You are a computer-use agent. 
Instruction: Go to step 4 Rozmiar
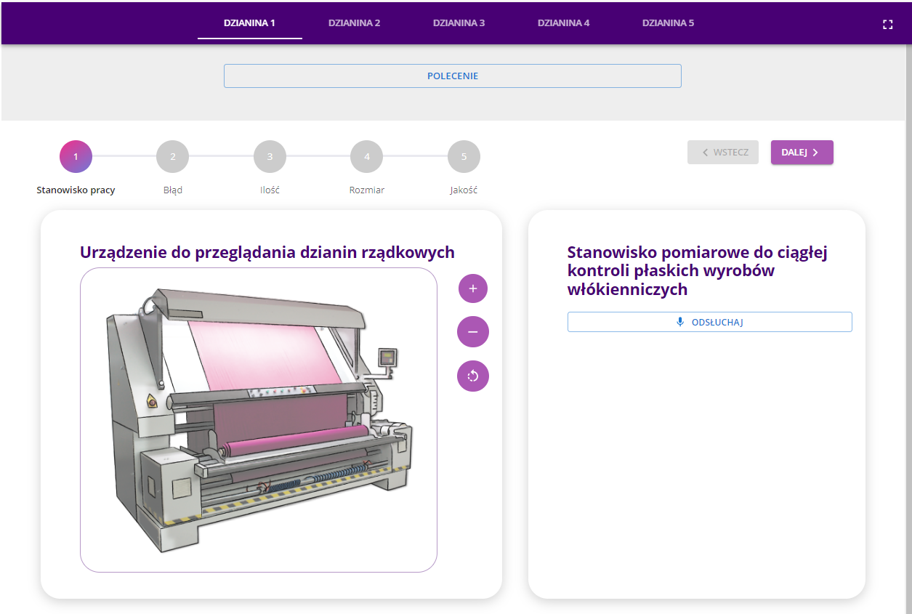(x=366, y=157)
